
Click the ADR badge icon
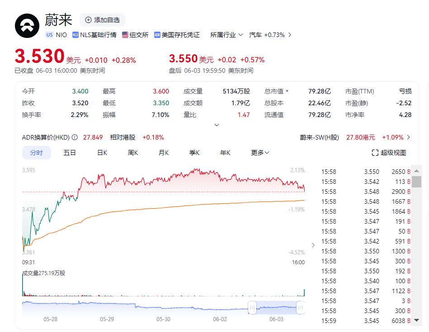click(157, 35)
